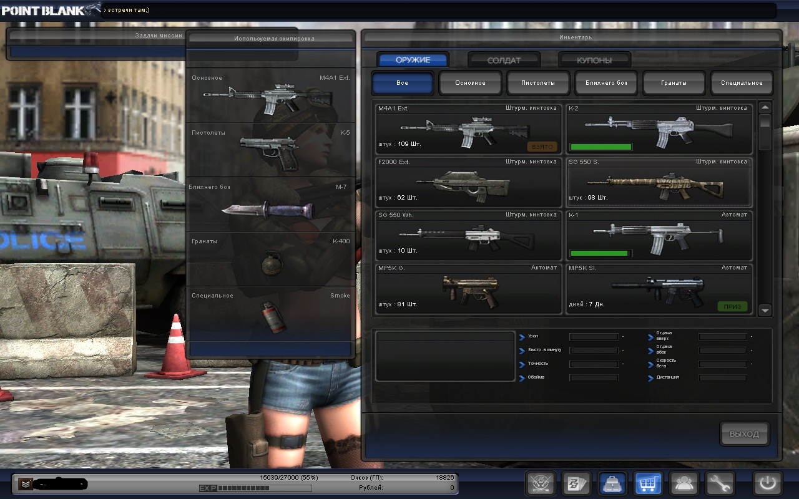The image size is (799, 499).
Task: Click the Дистанция stat arrow
Action: (x=651, y=379)
